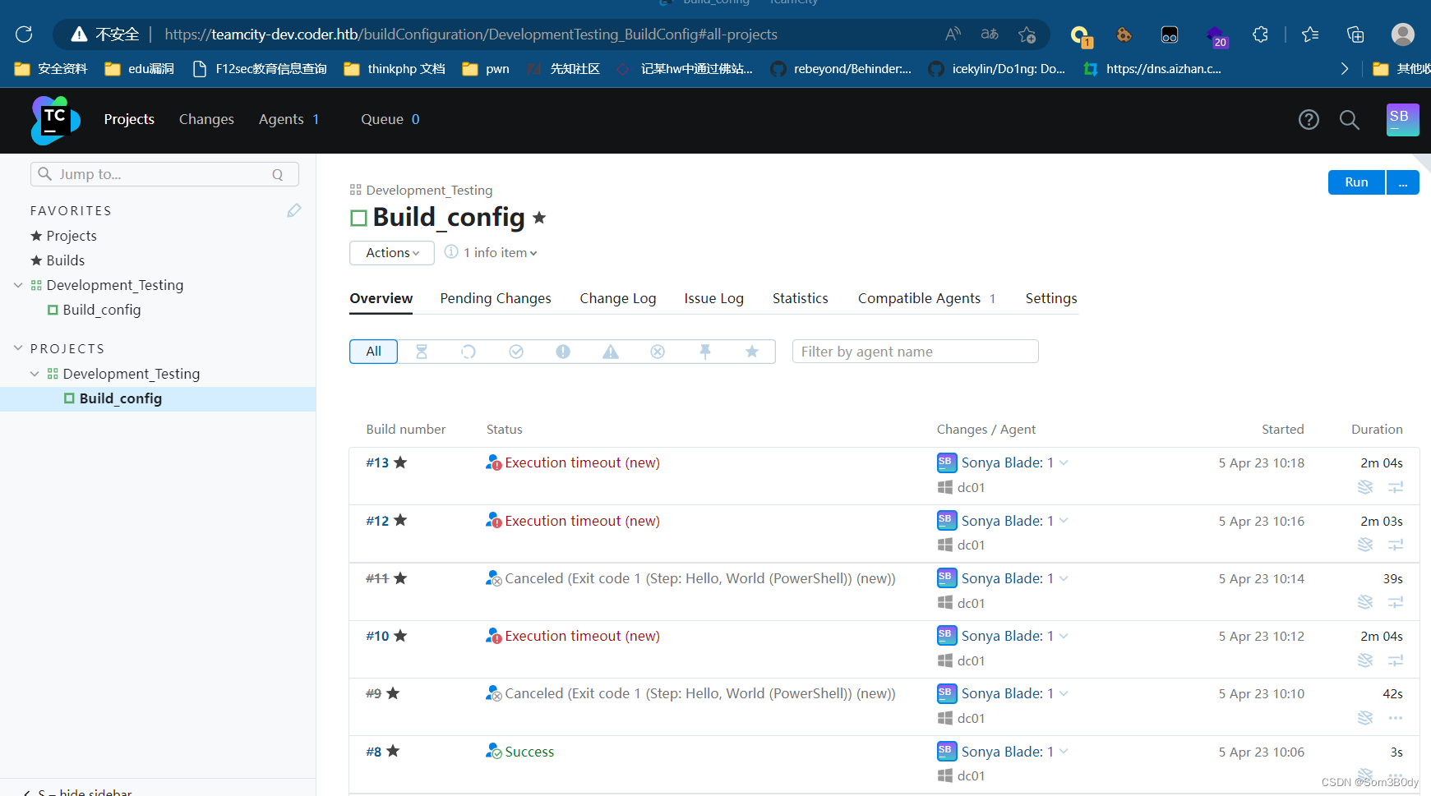
Task: Open the Actions dropdown
Action: [x=392, y=253]
